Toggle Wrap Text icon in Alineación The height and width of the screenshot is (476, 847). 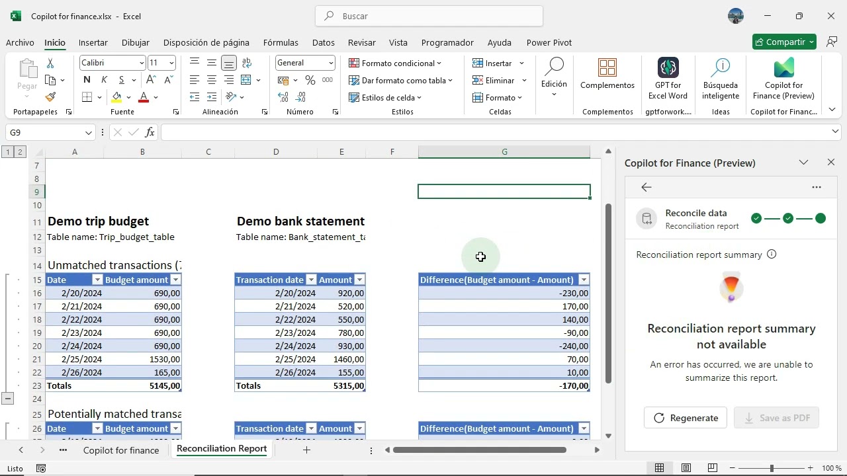click(x=247, y=63)
